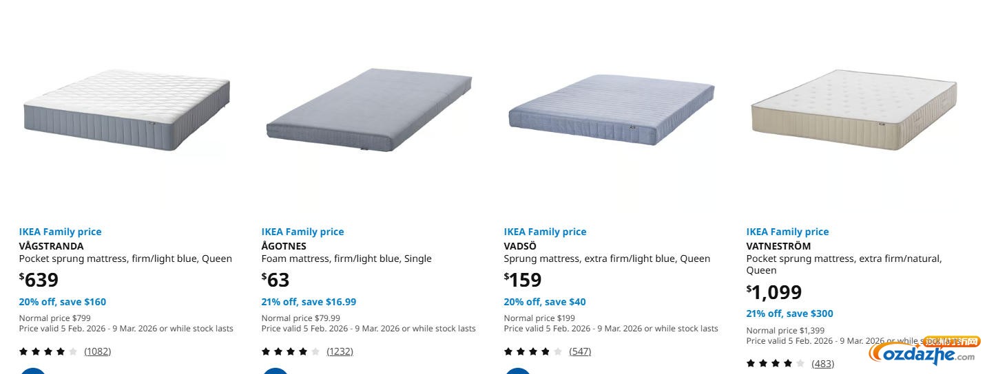Show the 1232 reviews for ÅGOTNES

pos(340,351)
